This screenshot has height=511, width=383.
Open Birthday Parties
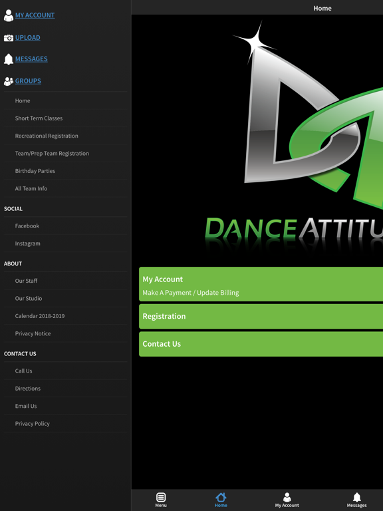65,171
